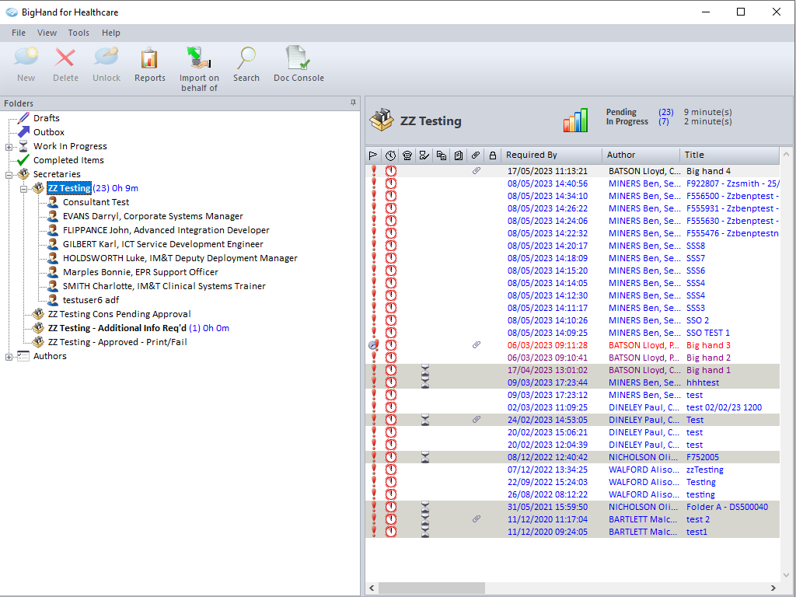
Task: Click the paperclip on the Big hand 3 row
Action: pyautogui.click(x=477, y=345)
